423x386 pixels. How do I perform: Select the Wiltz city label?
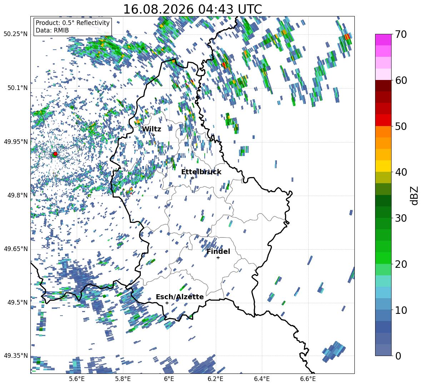(x=151, y=129)
